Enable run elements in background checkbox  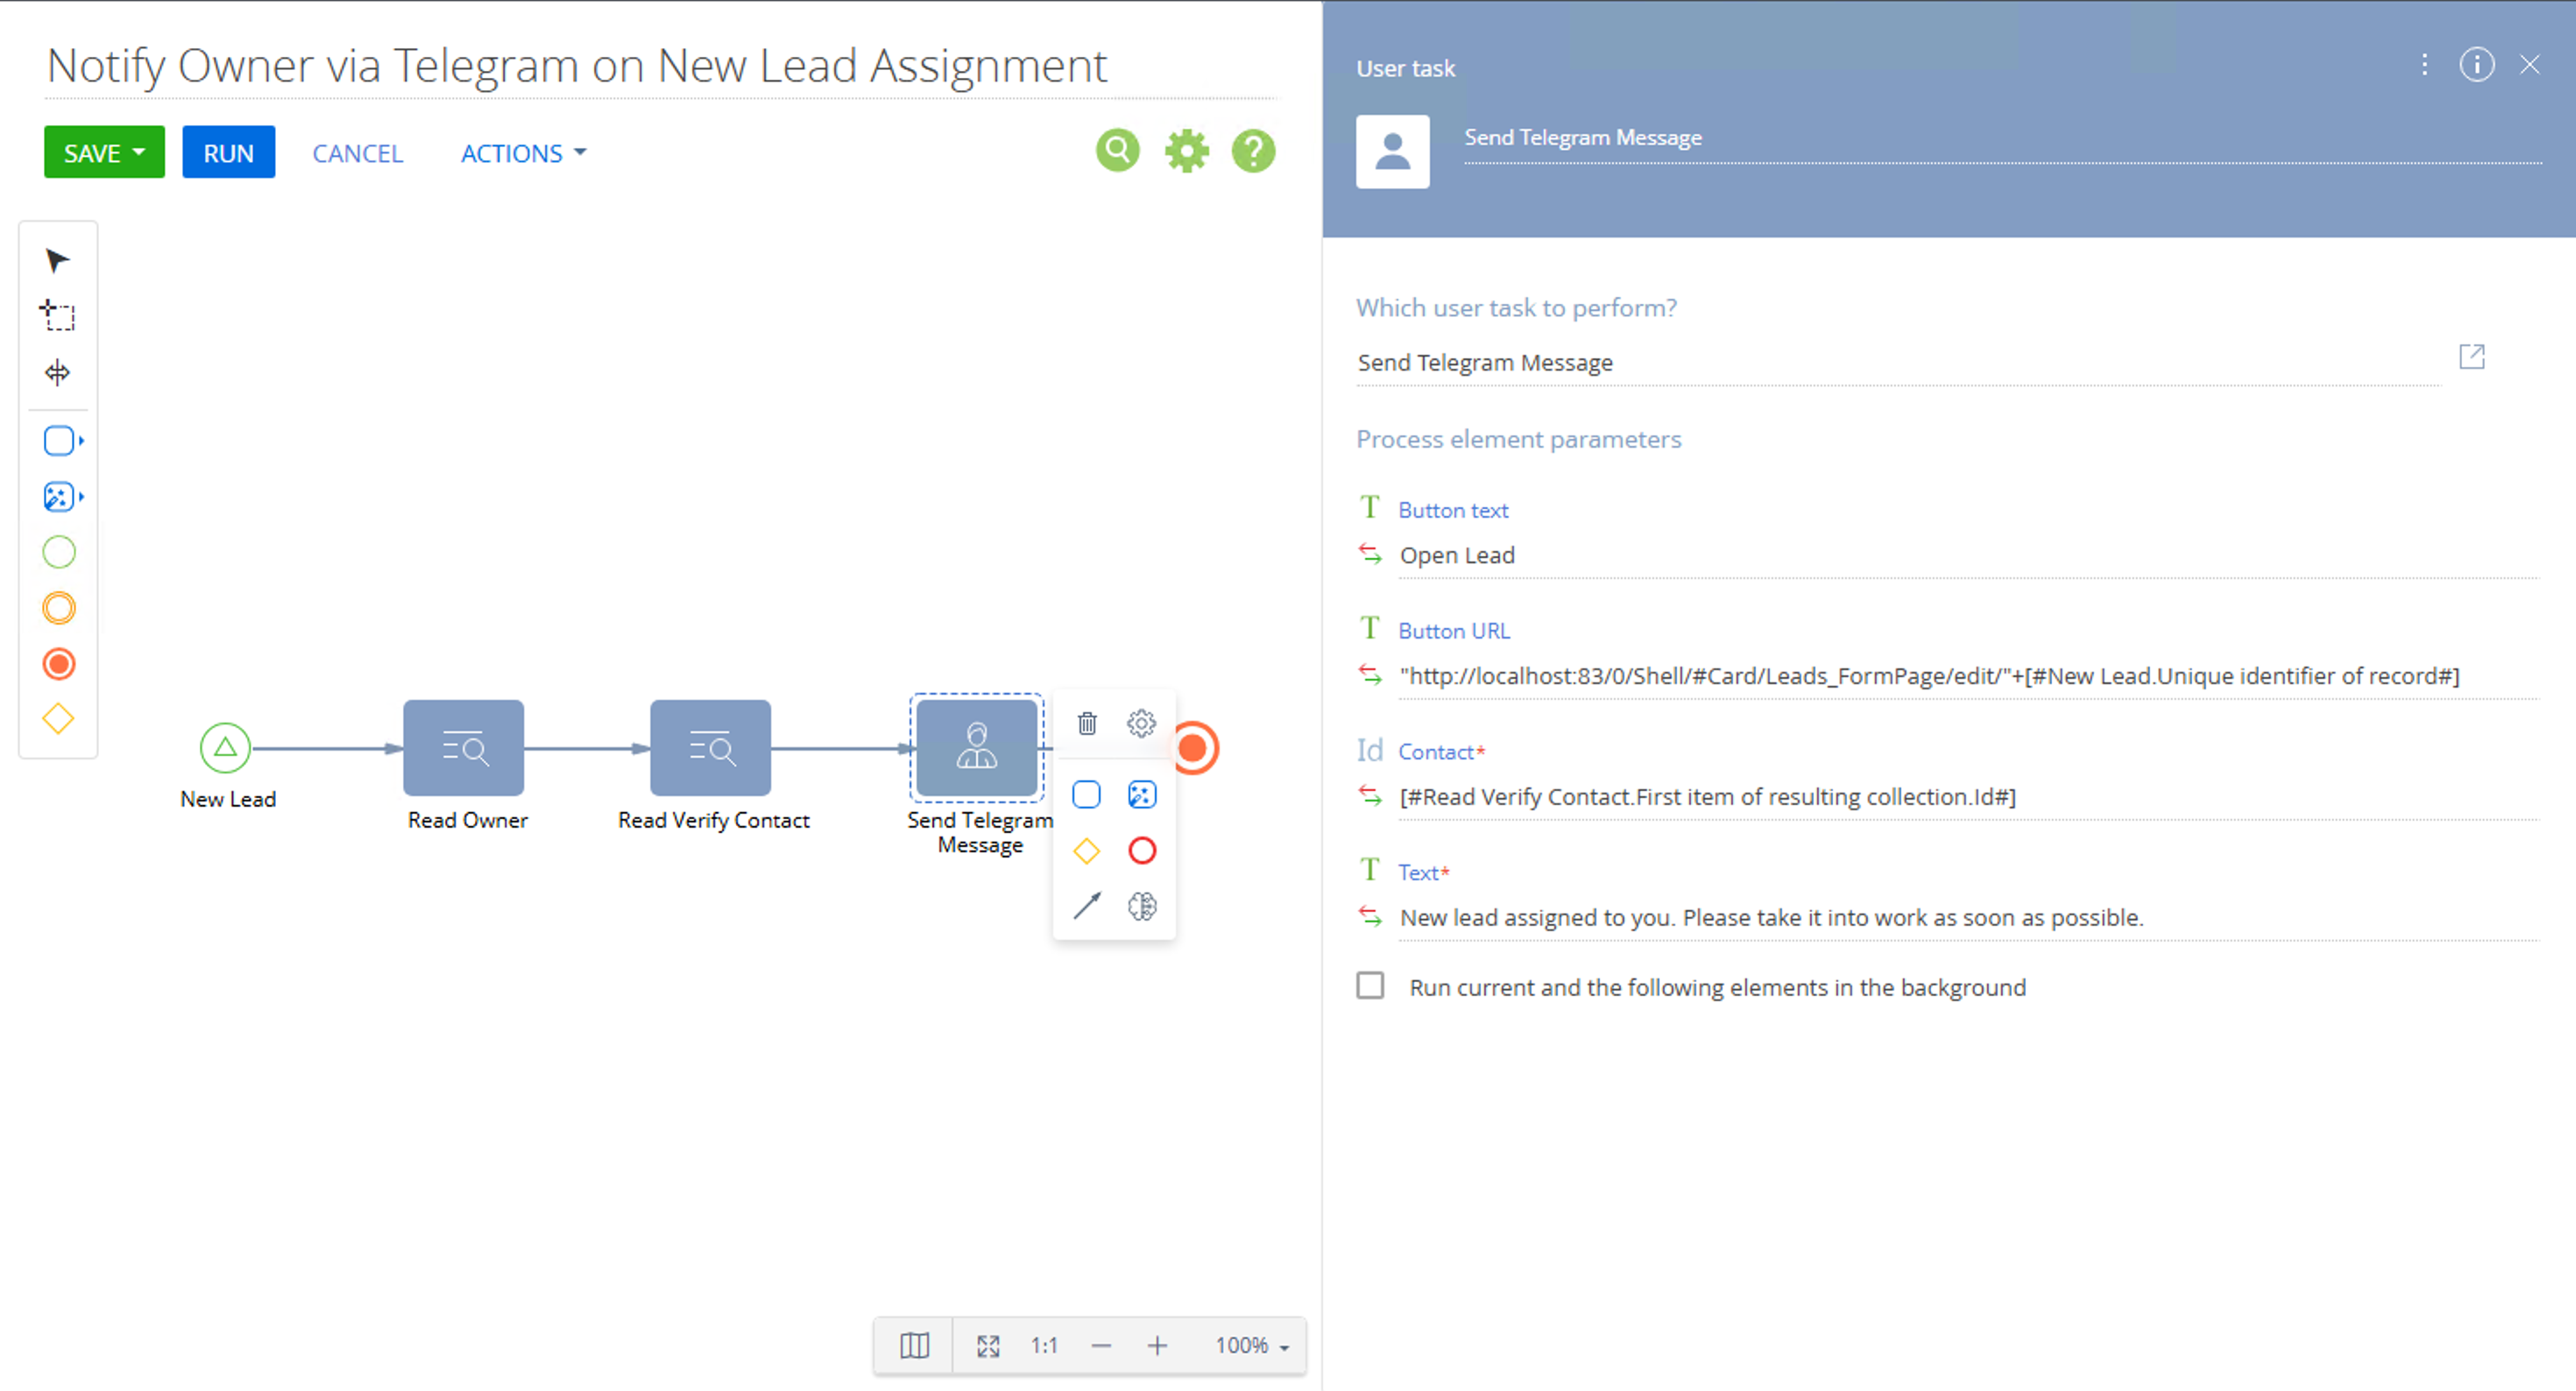click(1370, 986)
